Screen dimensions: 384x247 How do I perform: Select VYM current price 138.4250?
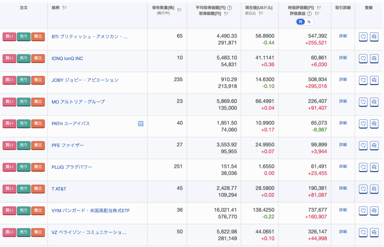264,210
